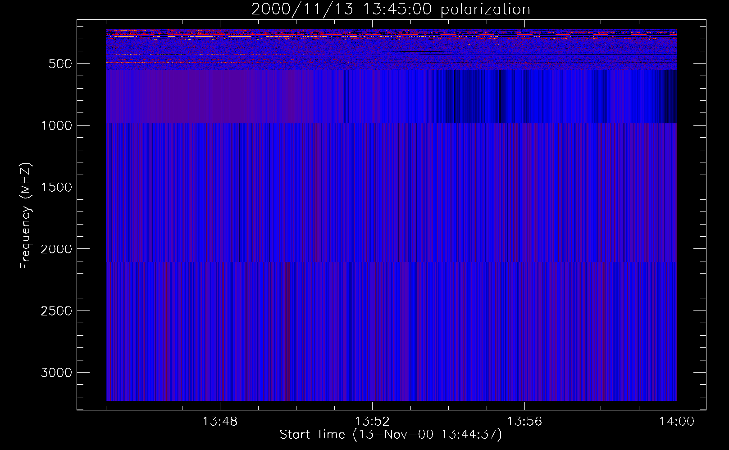Viewport: 729px width, 450px height.
Task: Click the 14:00 time tick label
Action: 677,422
